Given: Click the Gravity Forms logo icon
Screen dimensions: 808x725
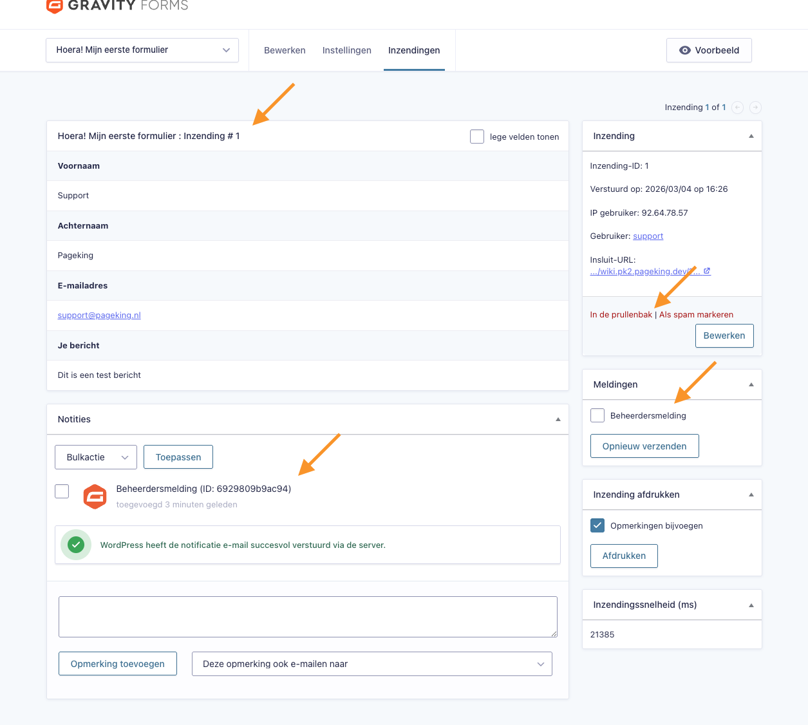Looking at the screenshot, I should coord(55,6).
